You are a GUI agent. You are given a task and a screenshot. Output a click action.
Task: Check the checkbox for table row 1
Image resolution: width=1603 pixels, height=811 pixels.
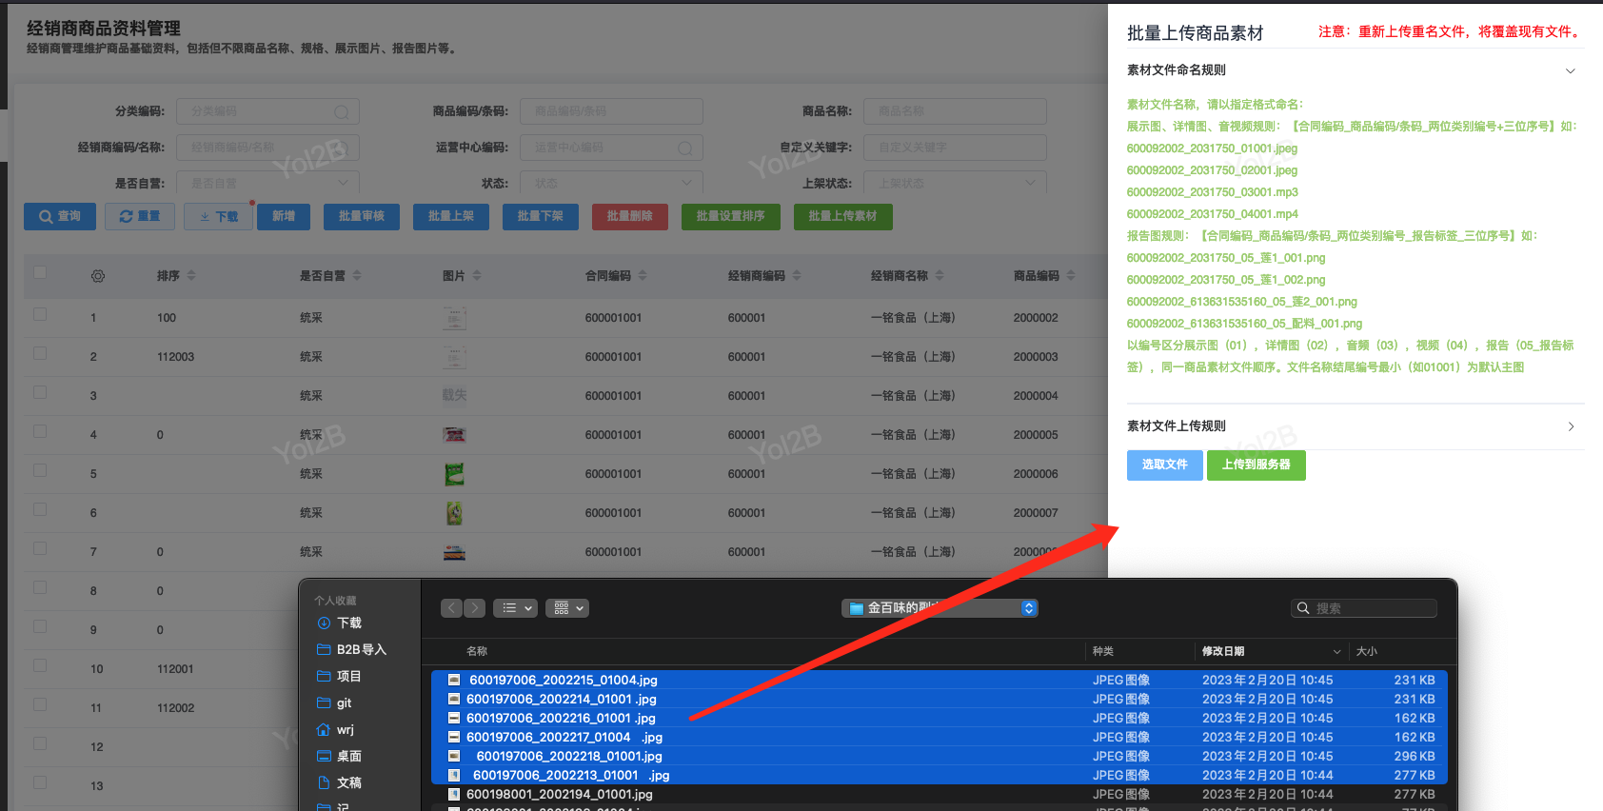click(x=40, y=314)
